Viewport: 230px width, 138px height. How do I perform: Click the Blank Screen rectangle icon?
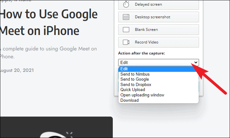(x=126, y=30)
